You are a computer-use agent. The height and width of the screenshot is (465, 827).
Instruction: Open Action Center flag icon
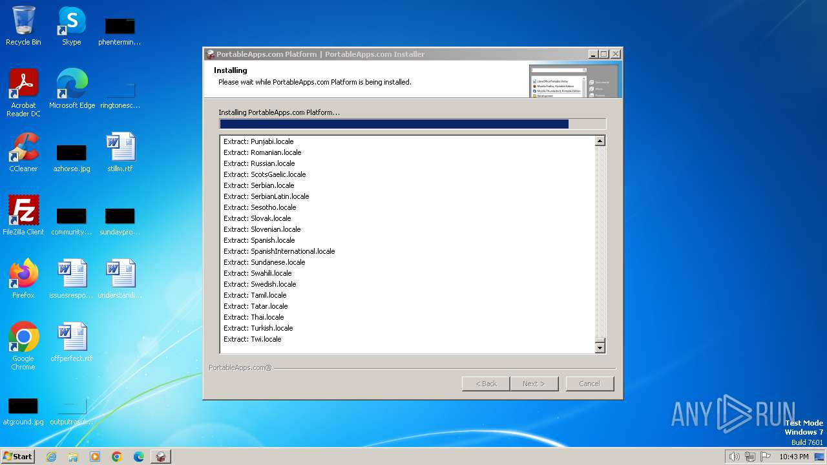click(766, 457)
